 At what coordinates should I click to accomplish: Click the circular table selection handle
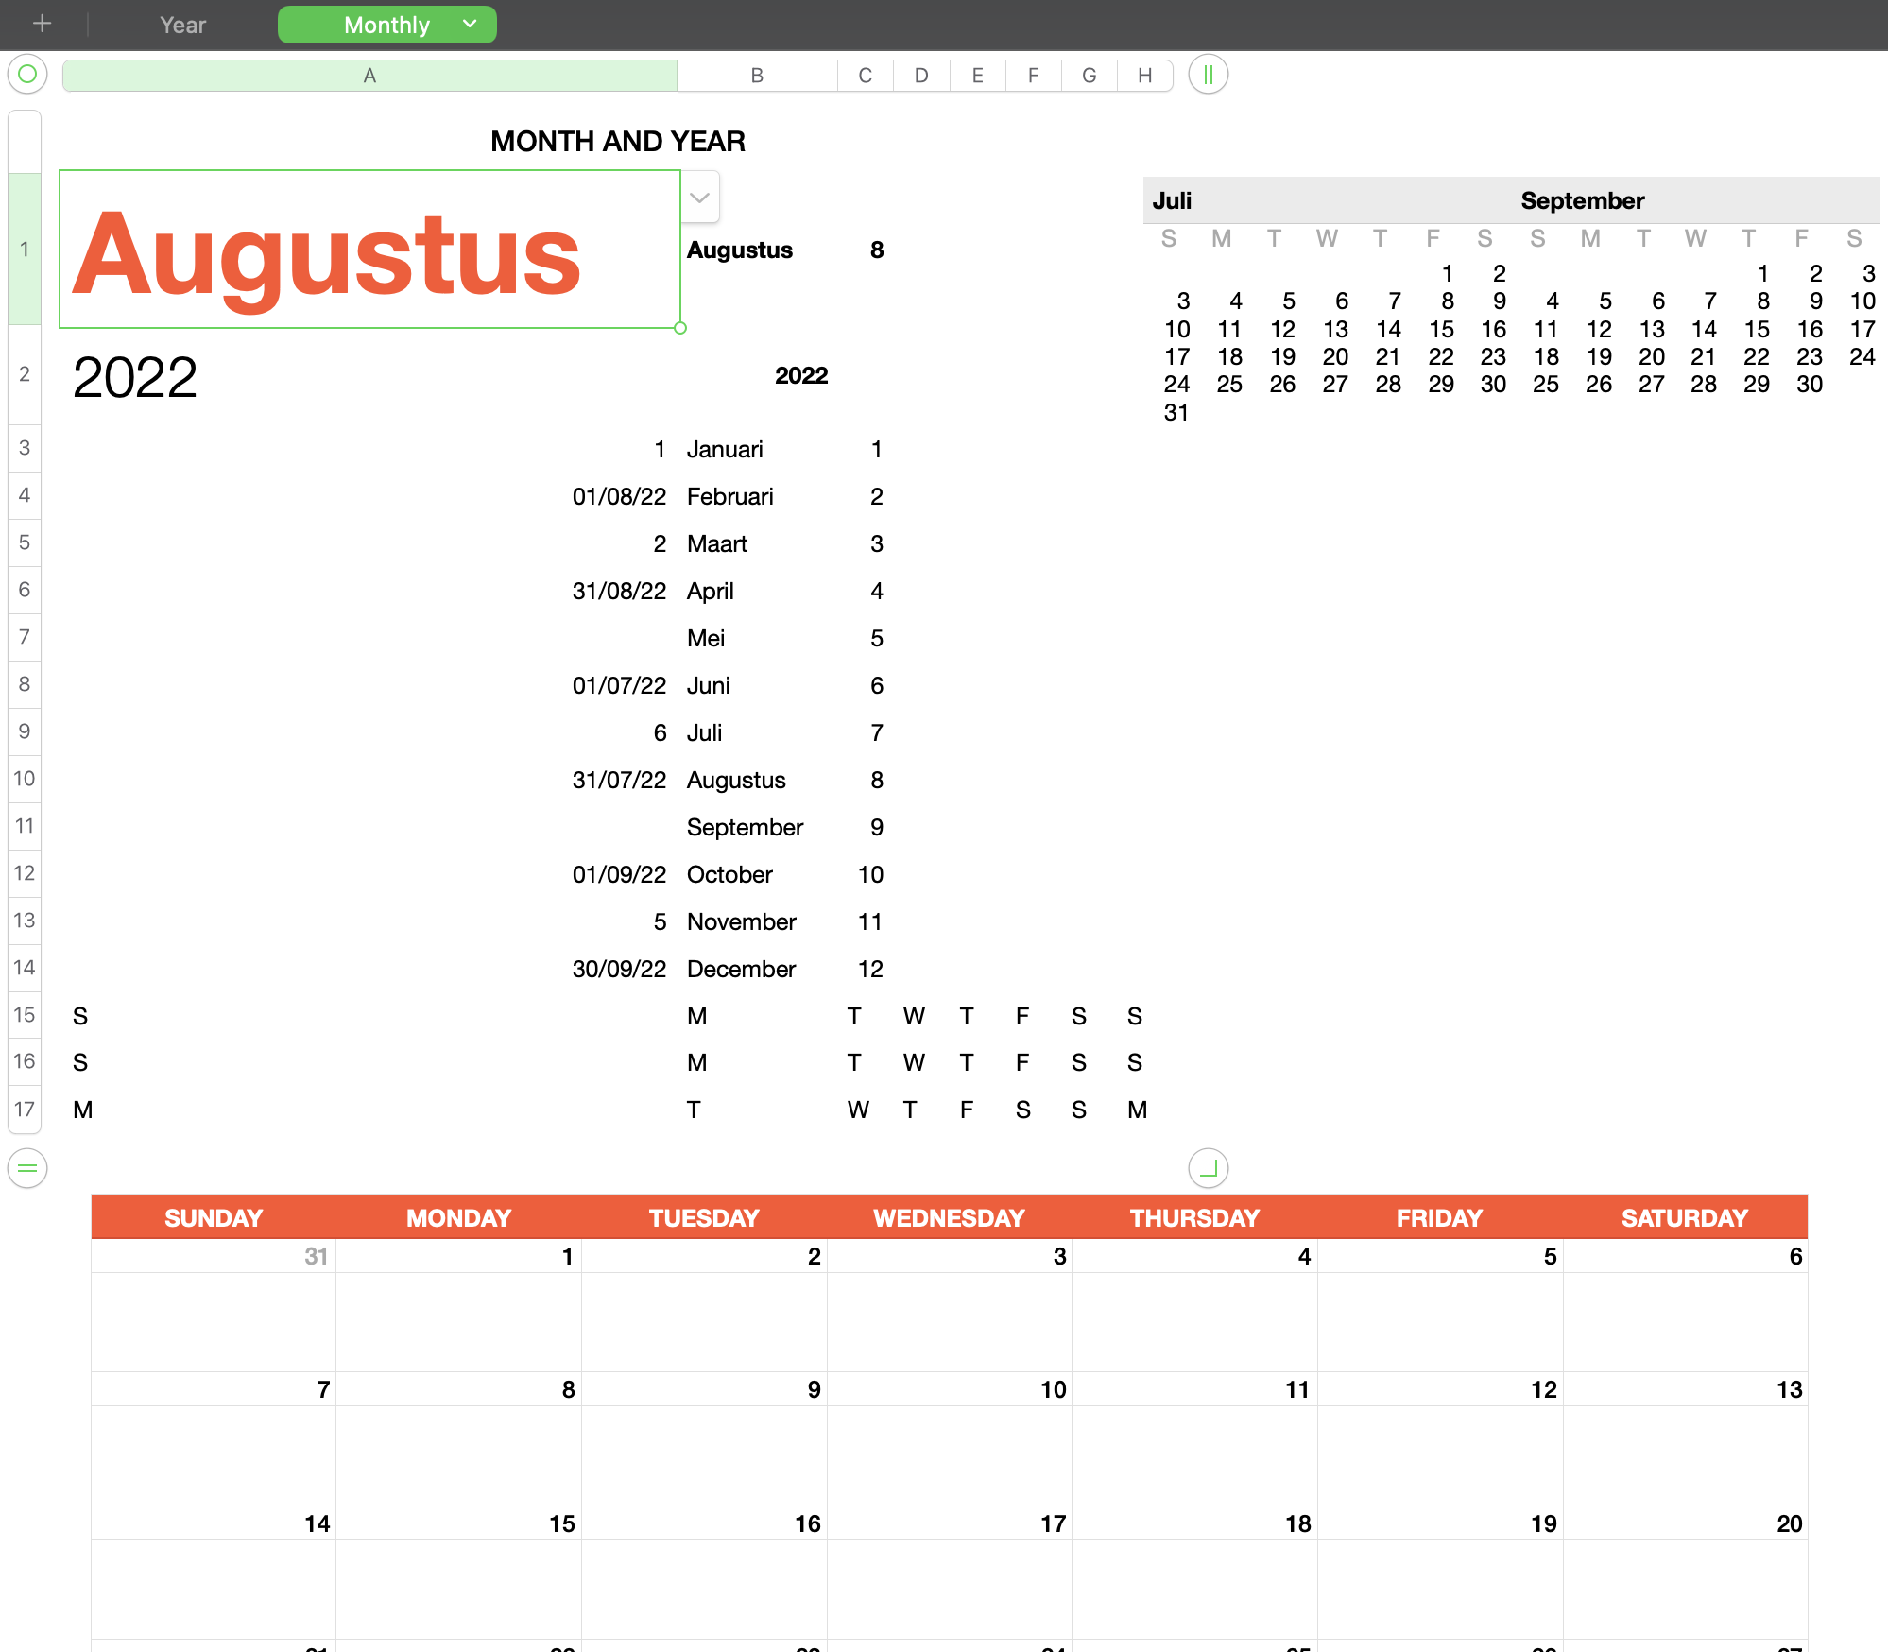point(27,75)
